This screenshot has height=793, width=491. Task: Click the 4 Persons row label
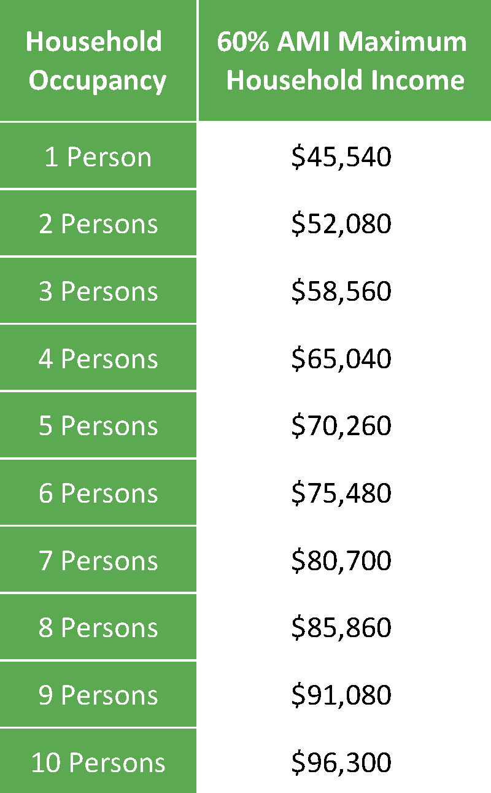point(98,357)
